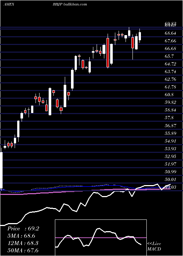Click the 61.78 price label
The width and height of the screenshot is (183, 256).
coord(171,87)
